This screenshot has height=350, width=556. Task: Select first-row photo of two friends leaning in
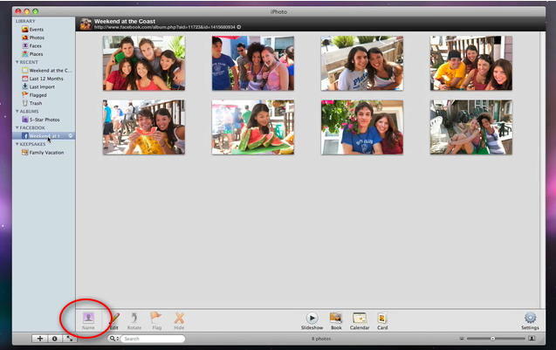click(x=362, y=63)
